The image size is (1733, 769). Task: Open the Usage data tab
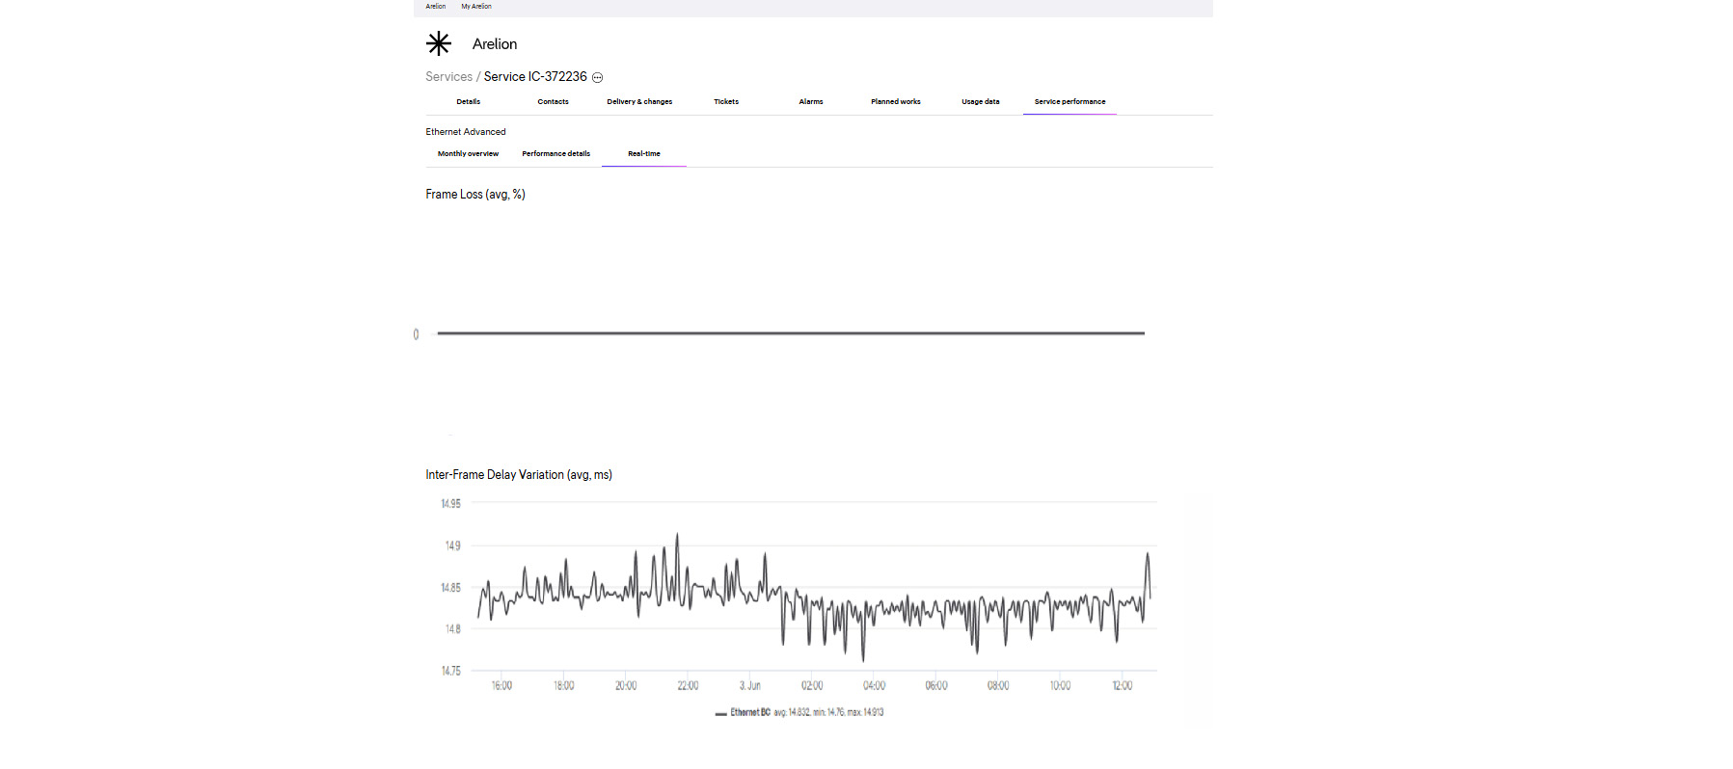980,102
